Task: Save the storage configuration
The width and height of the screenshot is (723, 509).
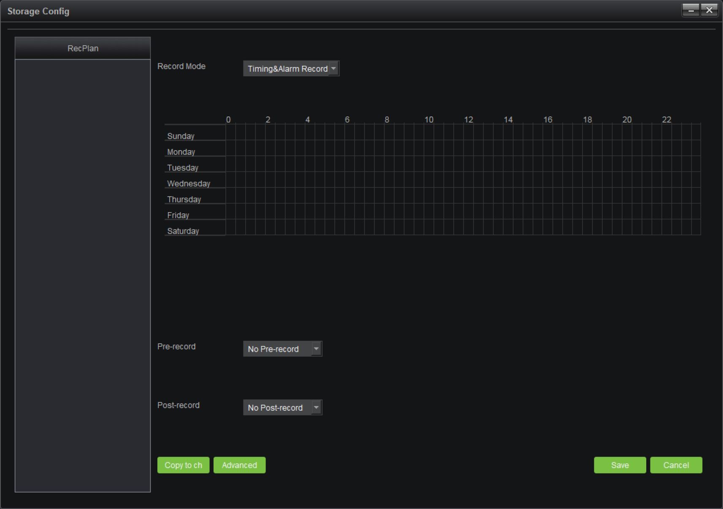Action: click(x=620, y=465)
